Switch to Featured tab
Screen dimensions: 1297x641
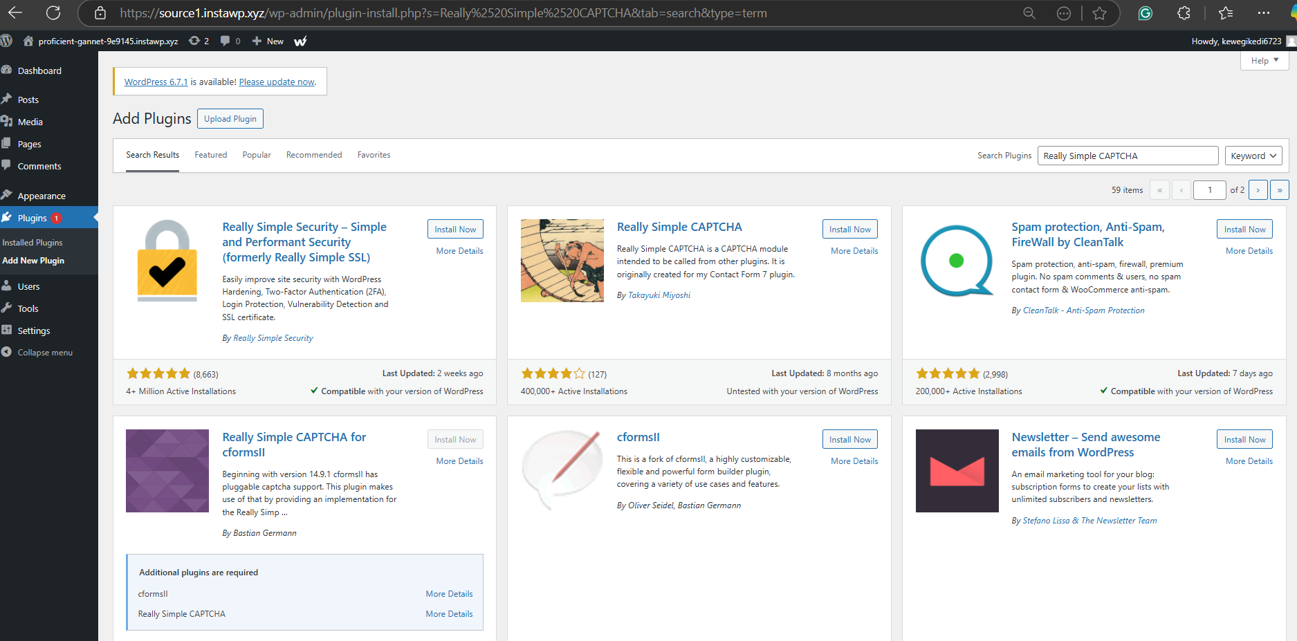(x=211, y=155)
